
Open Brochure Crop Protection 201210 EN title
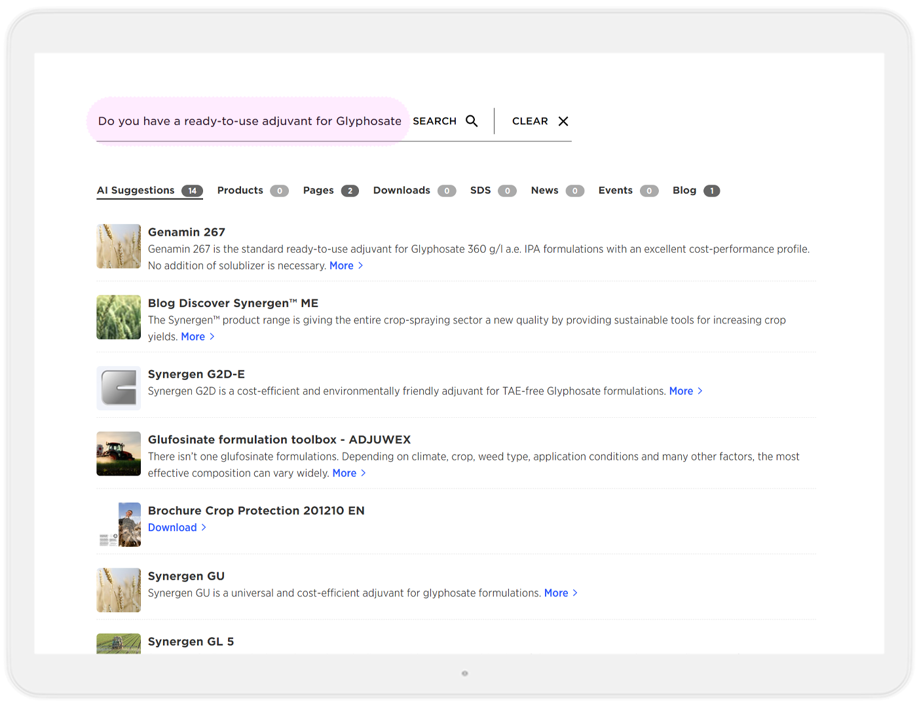[256, 511]
